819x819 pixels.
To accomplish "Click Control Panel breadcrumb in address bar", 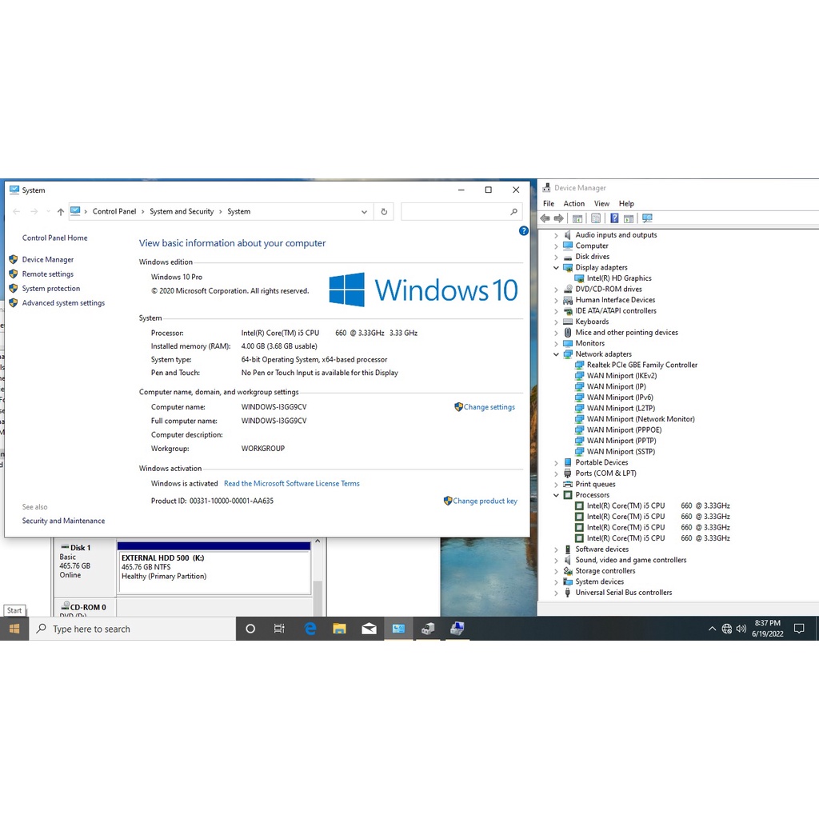I will coord(114,211).
